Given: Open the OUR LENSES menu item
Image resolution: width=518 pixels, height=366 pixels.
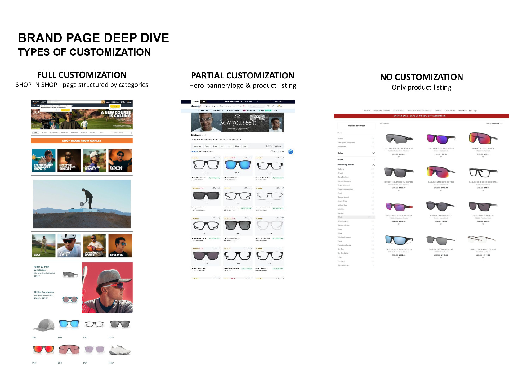Looking at the screenshot, I should coord(450,111).
